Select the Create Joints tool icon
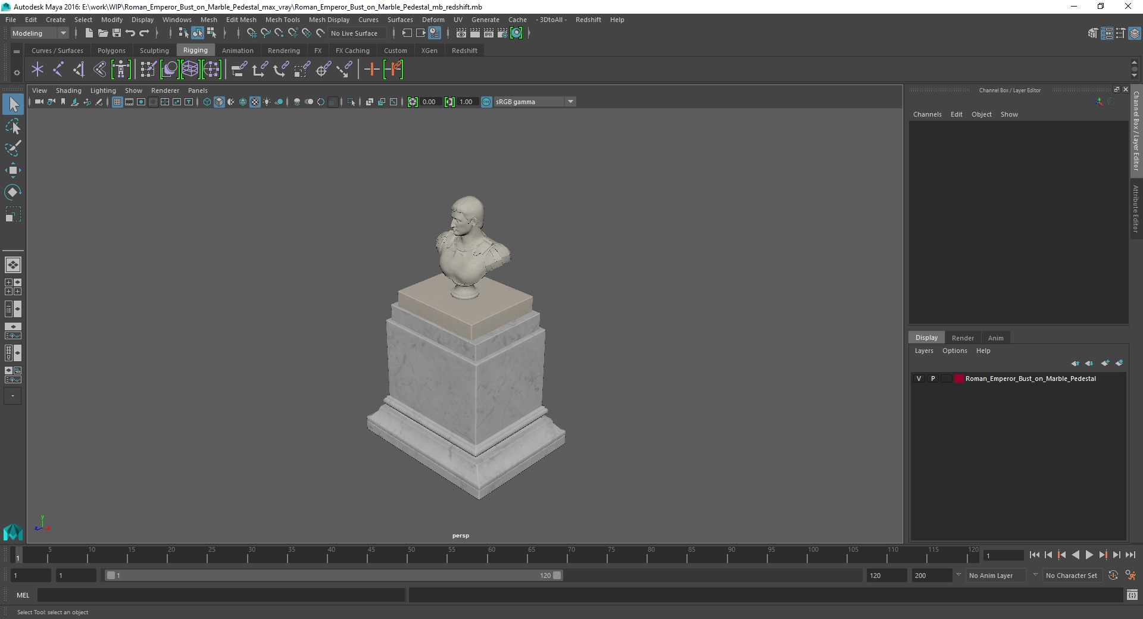Screen dimensions: 1143x619 click(x=58, y=70)
